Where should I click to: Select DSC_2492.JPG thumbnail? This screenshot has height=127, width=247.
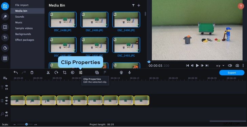tap(94, 45)
